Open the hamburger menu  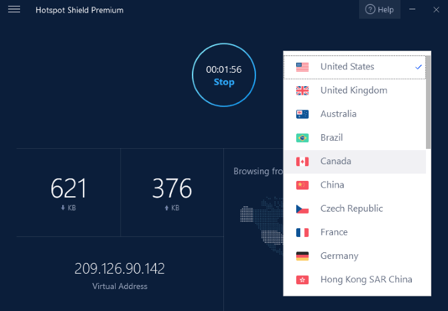(x=14, y=10)
